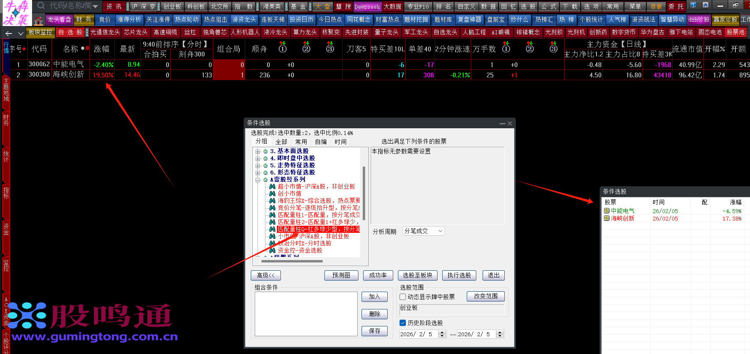
Task: Click 退出 button in dialog
Action: (x=494, y=275)
